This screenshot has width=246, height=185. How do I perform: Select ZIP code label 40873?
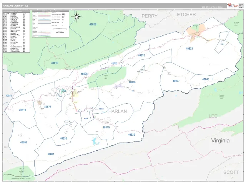click(x=48, y=107)
